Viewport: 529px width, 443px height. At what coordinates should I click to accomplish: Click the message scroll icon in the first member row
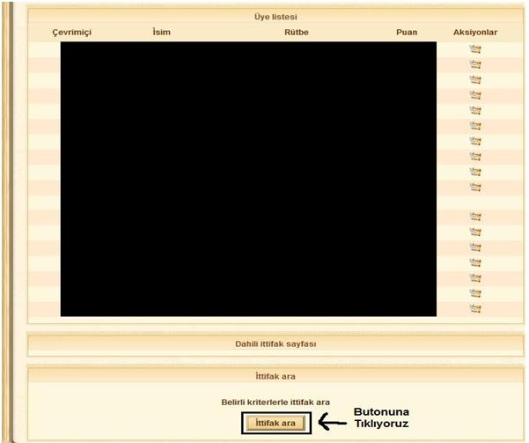[x=475, y=49]
